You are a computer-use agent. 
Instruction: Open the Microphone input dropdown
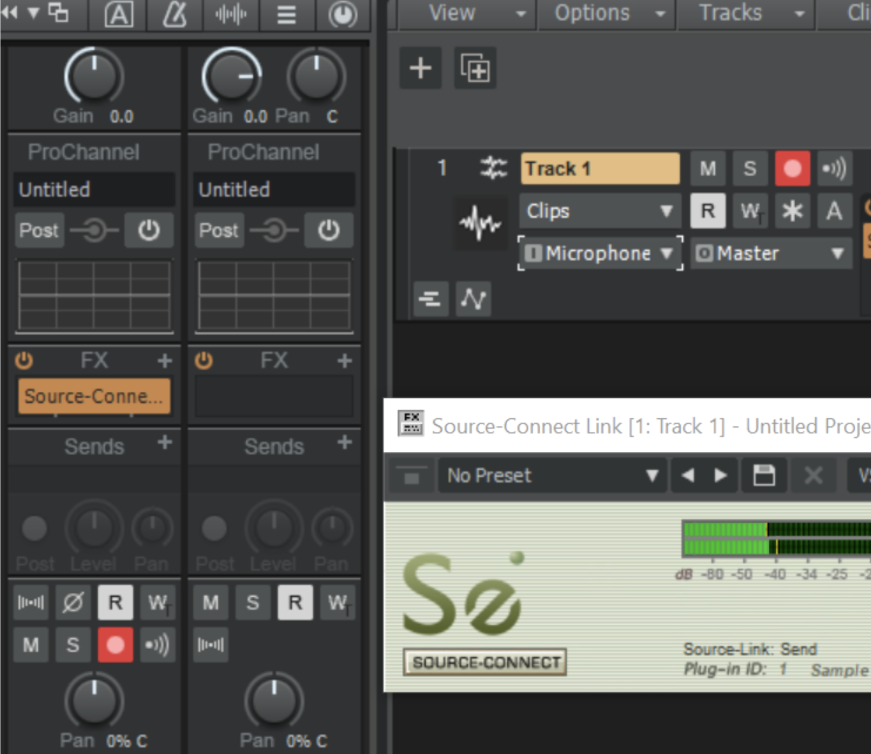600,253
